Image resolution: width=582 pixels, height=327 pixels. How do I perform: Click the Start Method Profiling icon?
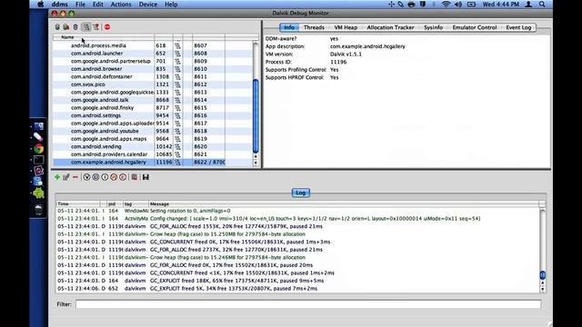96,27
